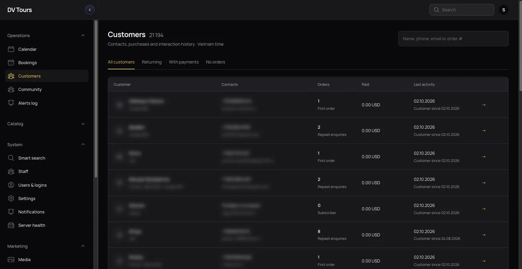
Task: Collapse the sidebar with the chevron button
Action: pos(90,10)
